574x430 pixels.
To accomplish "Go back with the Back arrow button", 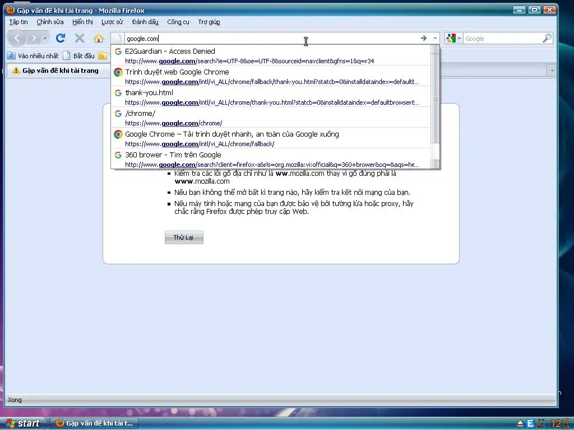I will 17,38.
